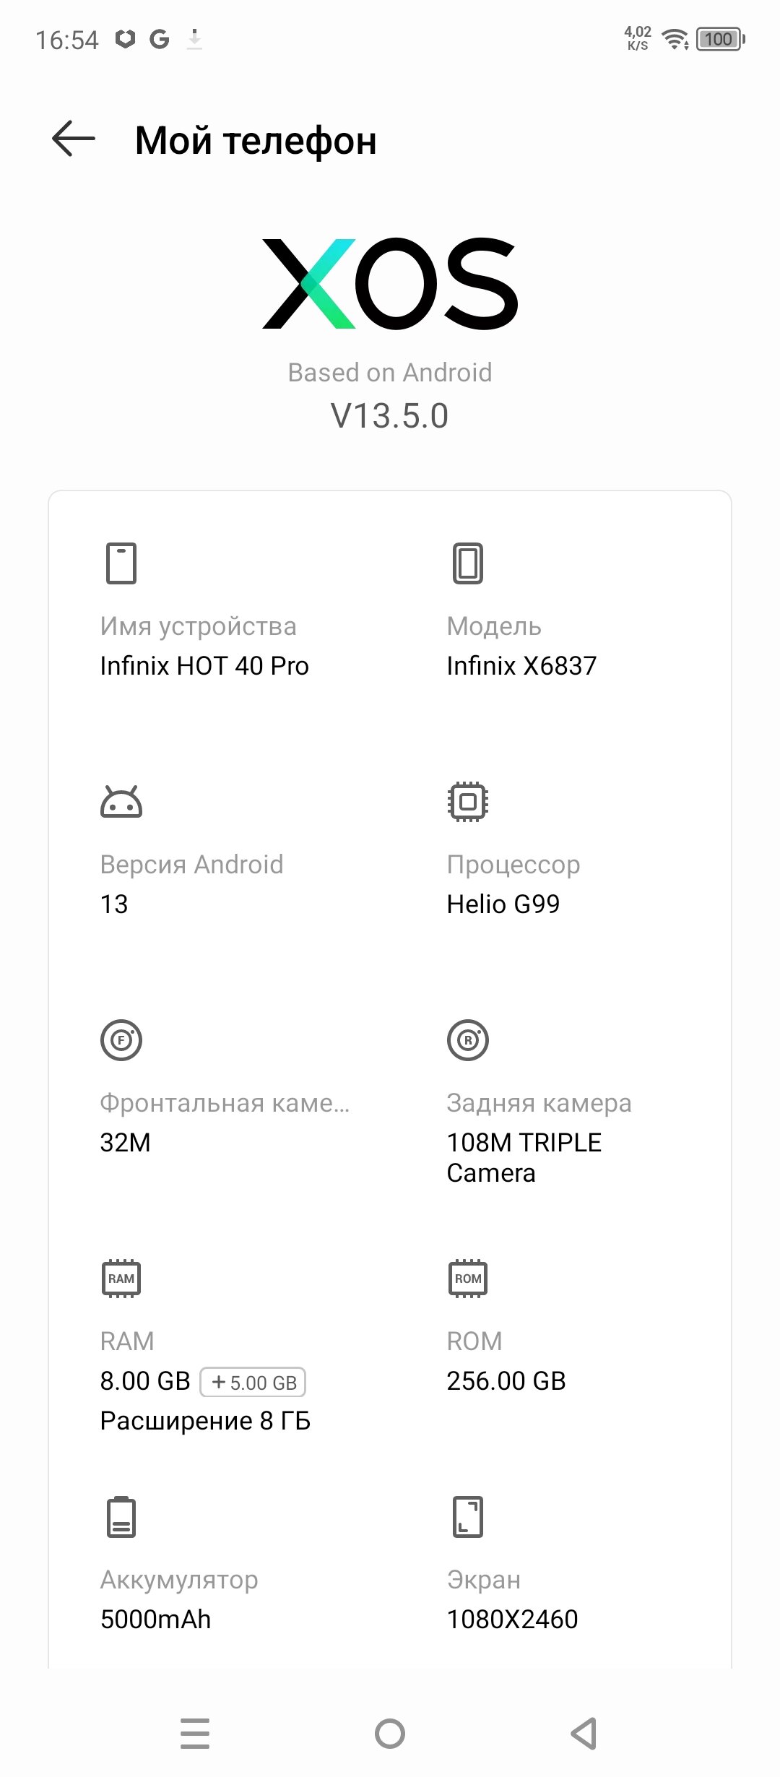
Task: Tap the screen resolution icon
Action: click(x=468, y=1517)
